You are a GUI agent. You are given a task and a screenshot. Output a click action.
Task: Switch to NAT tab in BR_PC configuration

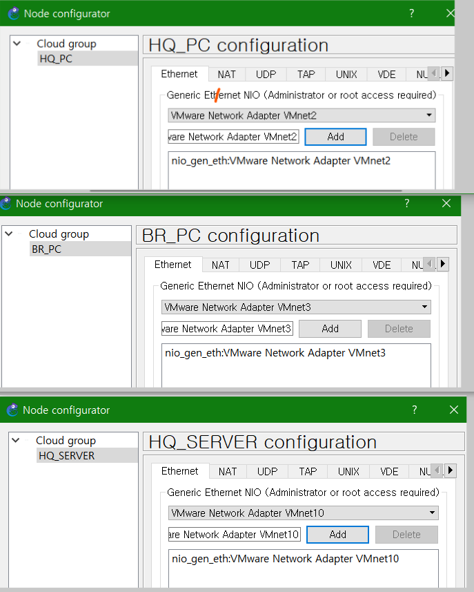pos(221,265)
